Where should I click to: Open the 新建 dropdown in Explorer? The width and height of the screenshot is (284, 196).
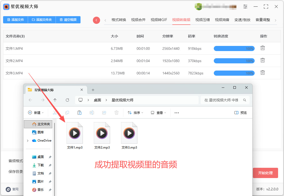point(36,113)
